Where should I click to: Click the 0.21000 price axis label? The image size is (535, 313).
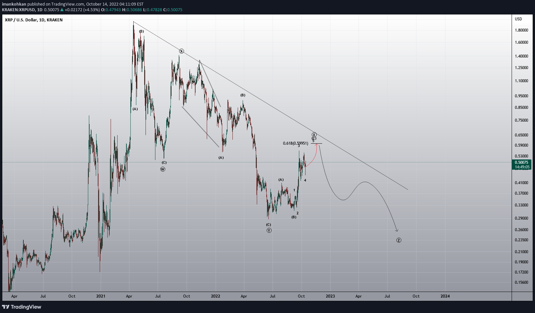(x=522, y=252)
